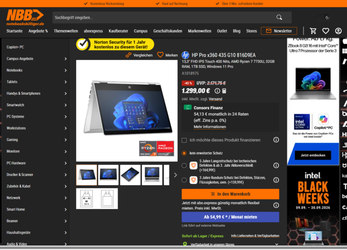Select the third tablet-mode thumbnail
Screen dimensions: 347x250
[130, 175]
